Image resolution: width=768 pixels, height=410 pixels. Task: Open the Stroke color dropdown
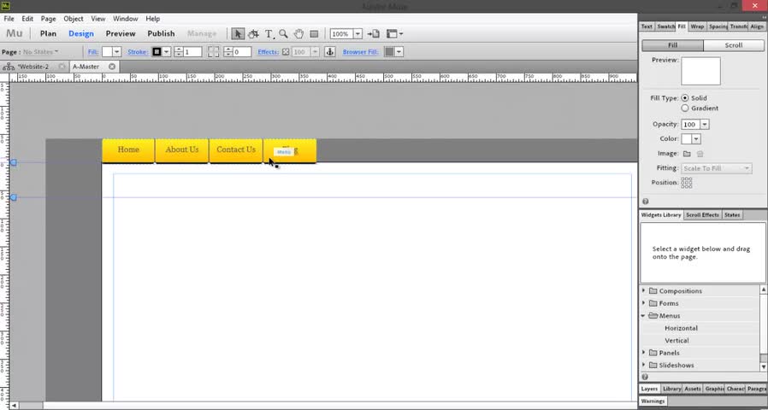click(x=167, y=52)
